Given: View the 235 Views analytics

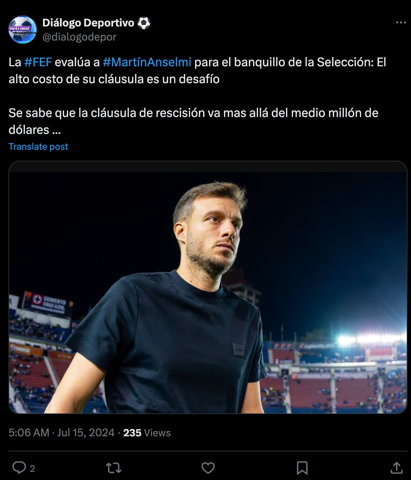Looking at the screenshot, I should [x=147, y=433].
